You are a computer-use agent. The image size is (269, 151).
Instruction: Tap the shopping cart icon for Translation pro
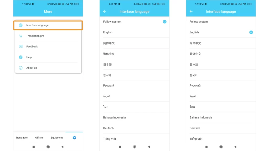point(20,36)
